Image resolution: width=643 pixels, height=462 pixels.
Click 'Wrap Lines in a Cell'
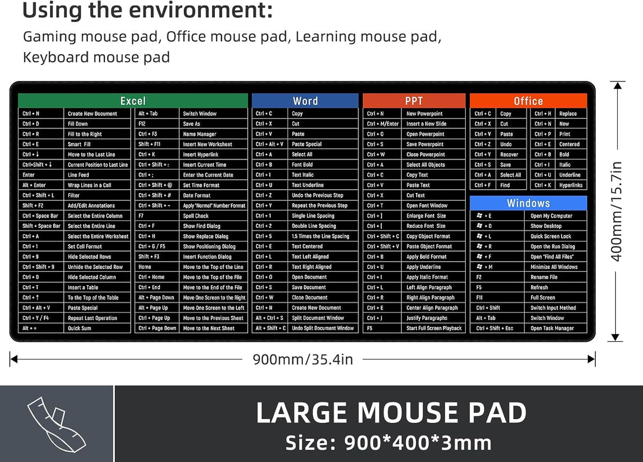click(98, 185)
